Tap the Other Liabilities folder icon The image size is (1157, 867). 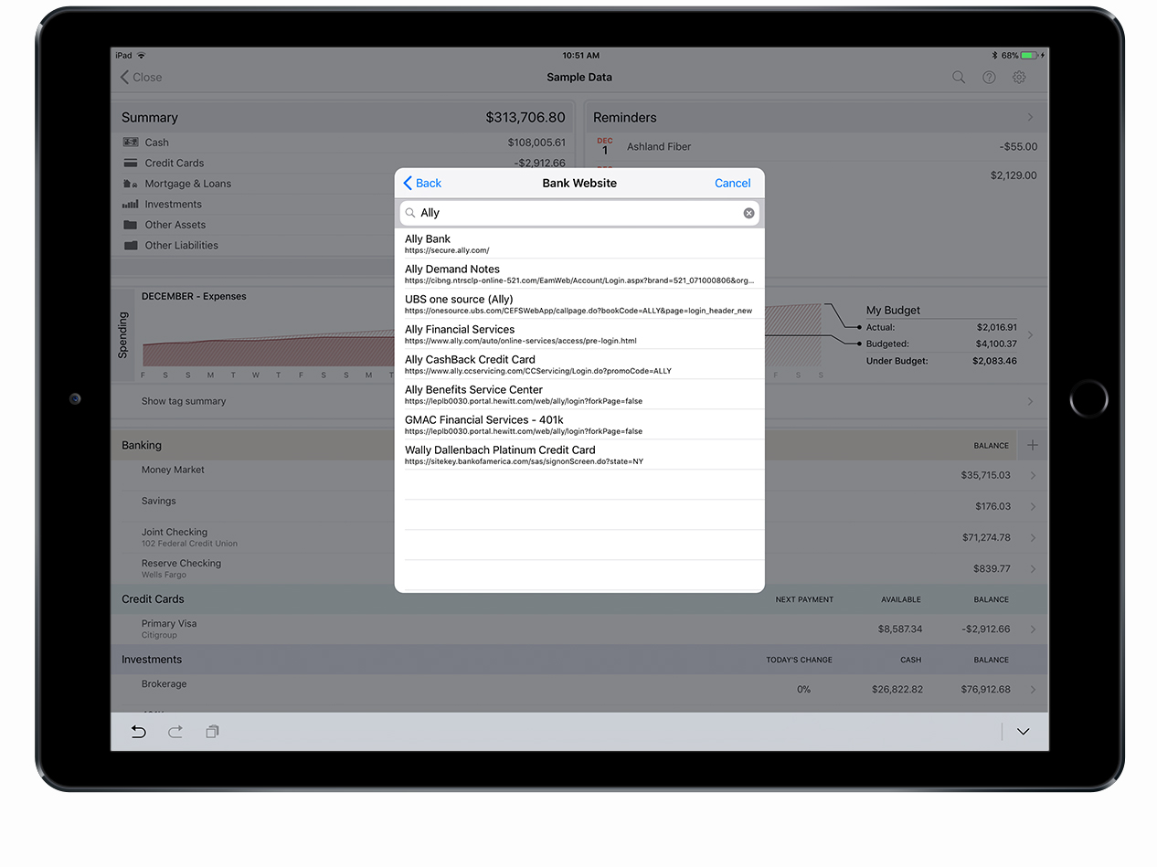pos(131,246)
